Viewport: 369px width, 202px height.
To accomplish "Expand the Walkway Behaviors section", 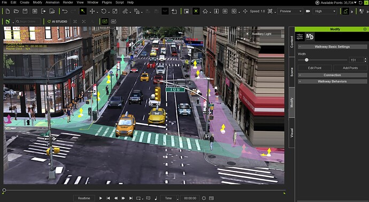I will pos(332,82).
